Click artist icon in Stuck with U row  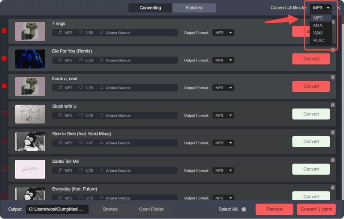101,115
